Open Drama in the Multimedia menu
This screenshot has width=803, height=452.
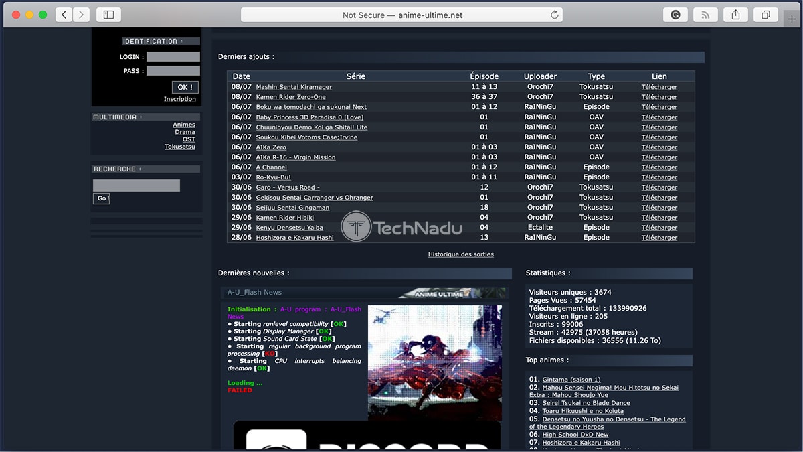coord(185,132)
